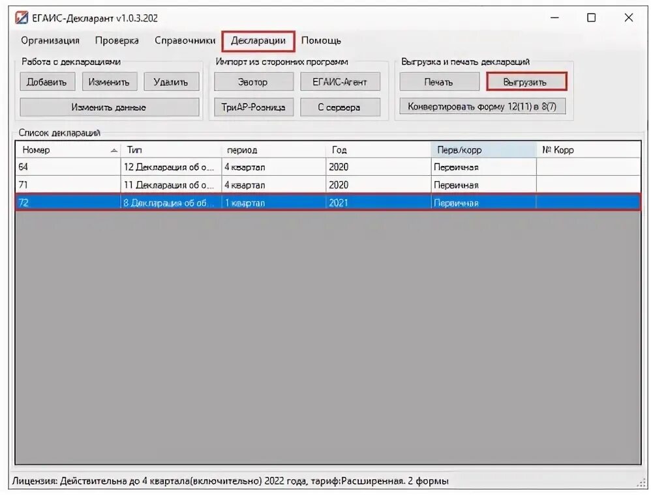The height and width of the screenshot is (495, 651).
Task: Import from ЕГАИС-Агент
Action: tap(340, 81)
